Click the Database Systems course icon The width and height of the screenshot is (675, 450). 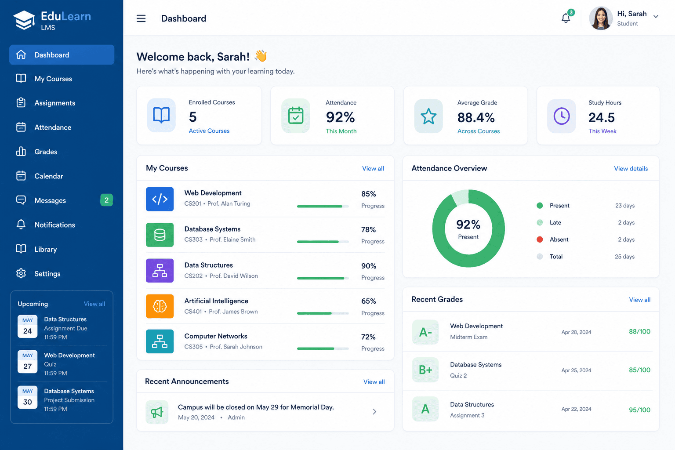pyautogui.click(x=160, y=235)
